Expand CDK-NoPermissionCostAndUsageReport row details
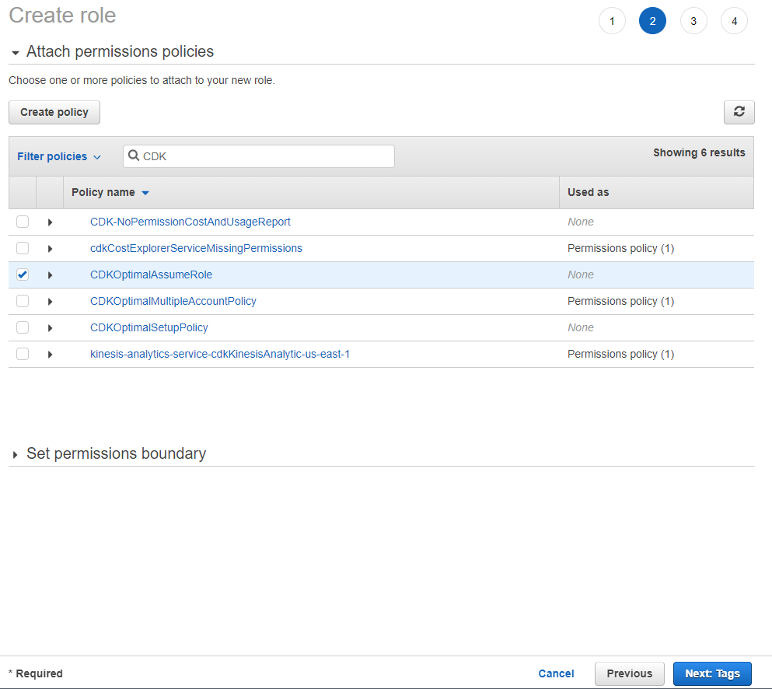This screenshot has width=772, height=689. 50,222
